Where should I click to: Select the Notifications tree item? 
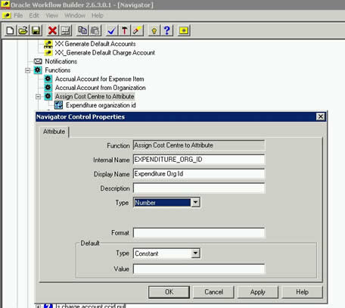[x=61, y=61]
